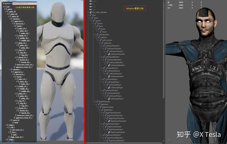Image resolution: width=227 pixels, height=144 pixels.
Task: Click the skeleton tree search field
Action: tap(24, 3)
